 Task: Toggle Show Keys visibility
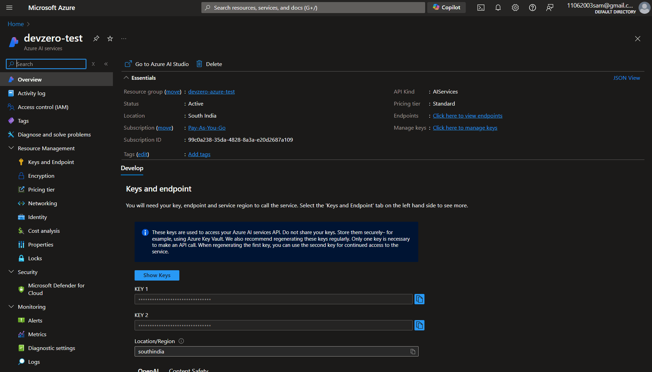click(157, 275)
